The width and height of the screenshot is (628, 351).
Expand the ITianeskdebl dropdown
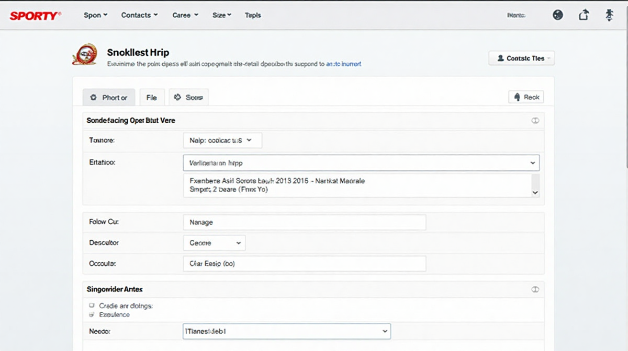coord(286,331)
